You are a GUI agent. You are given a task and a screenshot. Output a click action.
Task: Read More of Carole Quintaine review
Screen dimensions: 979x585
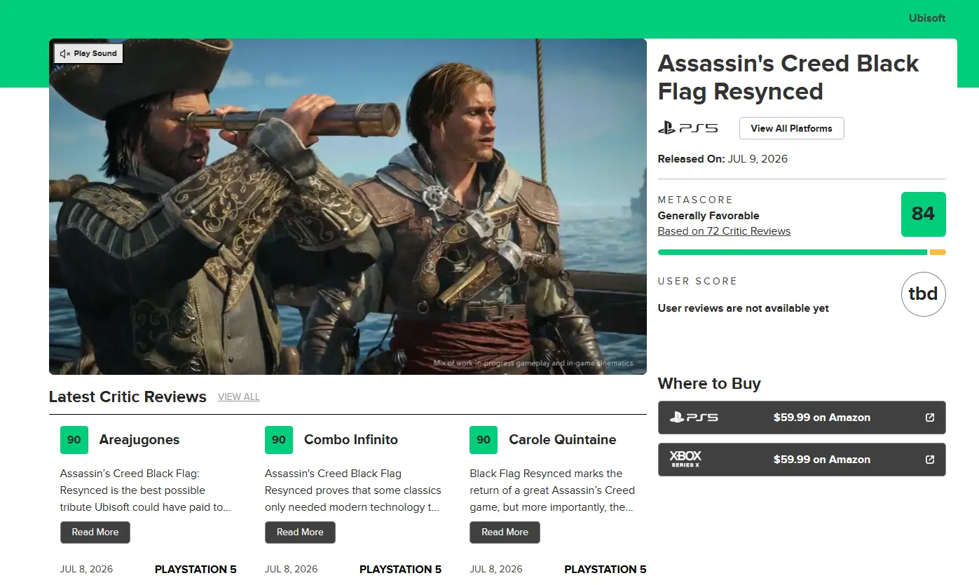tap(505, 532)
